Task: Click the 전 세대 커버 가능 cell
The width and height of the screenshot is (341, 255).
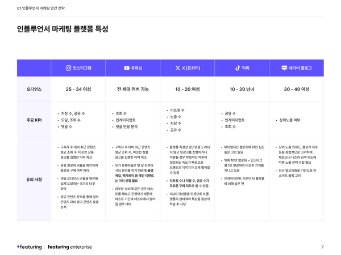Action: (x=133, y=89)
